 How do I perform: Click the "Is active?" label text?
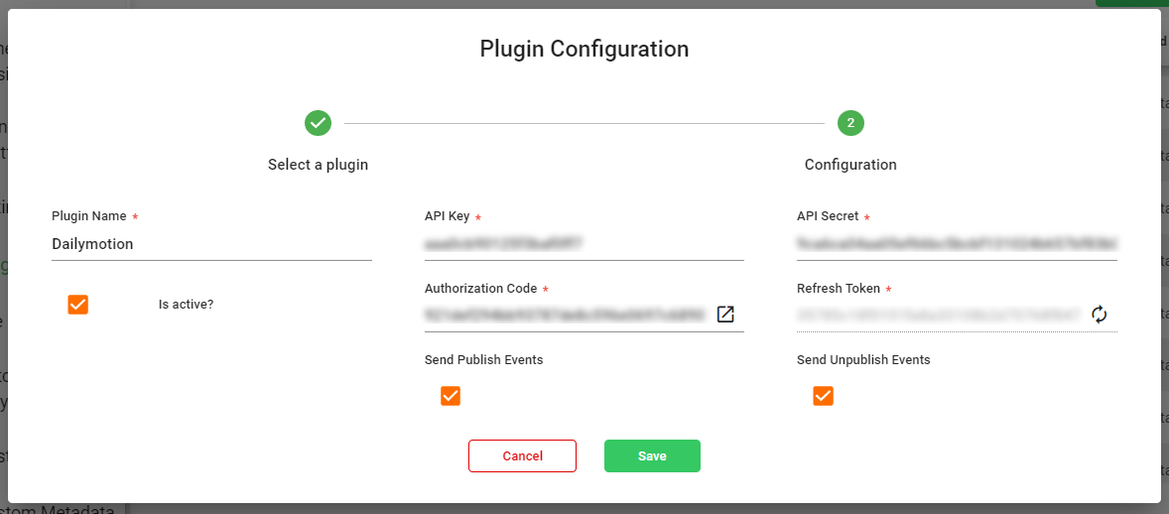coord(186,305)
